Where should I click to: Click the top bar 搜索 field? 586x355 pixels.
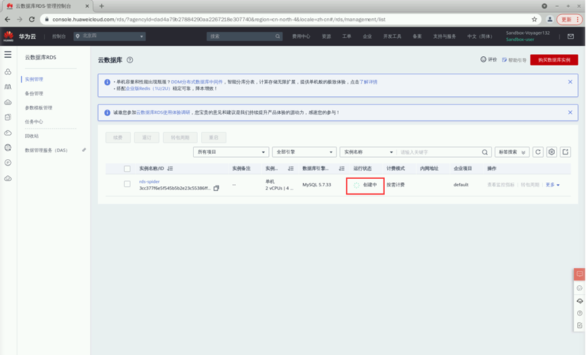point(240,37)
